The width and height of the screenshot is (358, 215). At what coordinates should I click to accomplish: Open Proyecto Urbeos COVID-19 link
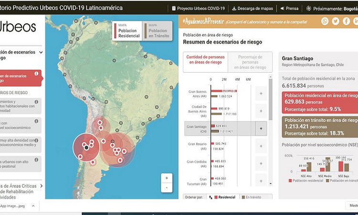(198, 9)
